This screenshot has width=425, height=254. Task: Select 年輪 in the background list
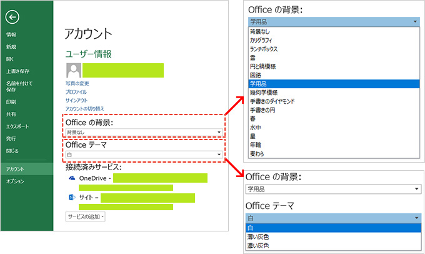[x=334, y=145]
